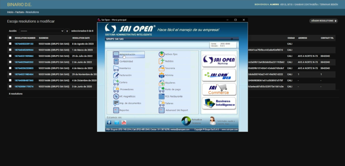Screen dimensions: 345x166
Task: Open the Inventarios cart icon
Action: 116,68
